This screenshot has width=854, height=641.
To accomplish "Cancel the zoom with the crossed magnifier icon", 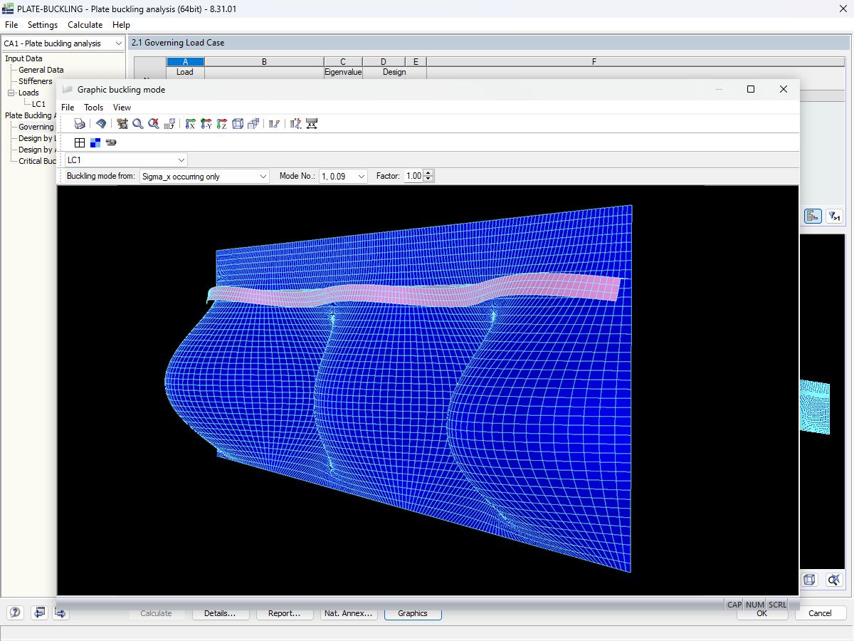I will click(x=154, y=123).
